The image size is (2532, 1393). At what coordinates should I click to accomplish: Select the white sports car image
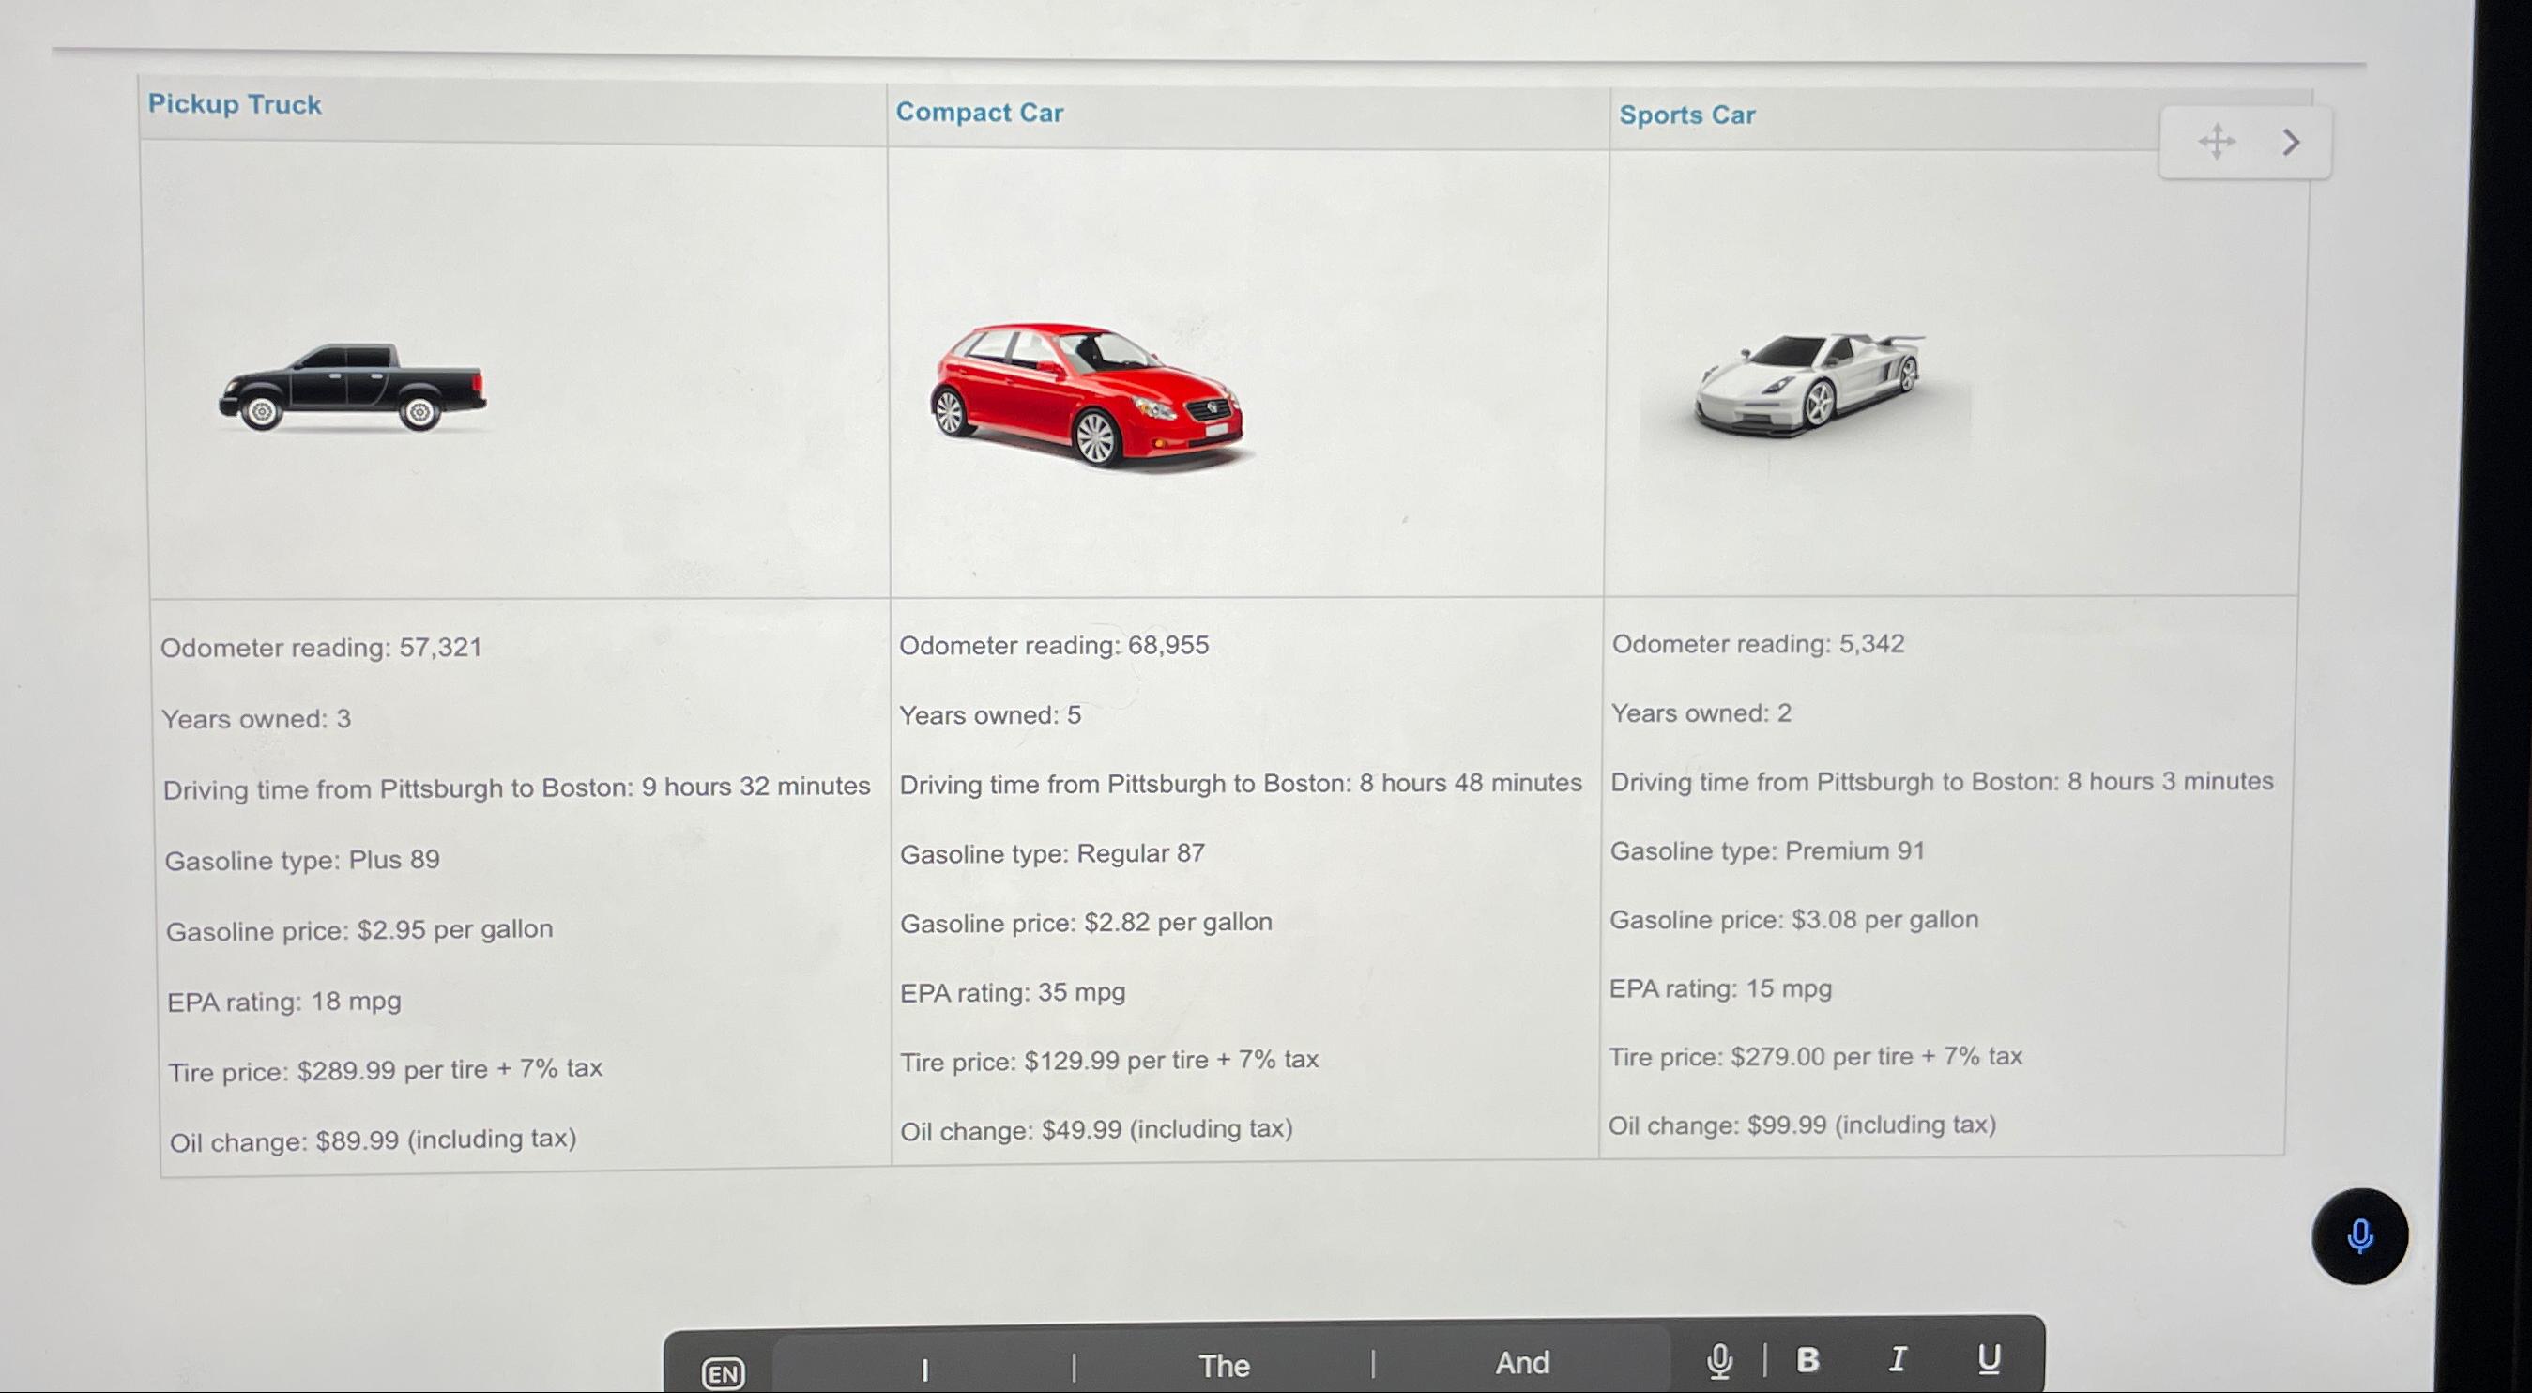pyautogui.click(x=1808, y=384)
